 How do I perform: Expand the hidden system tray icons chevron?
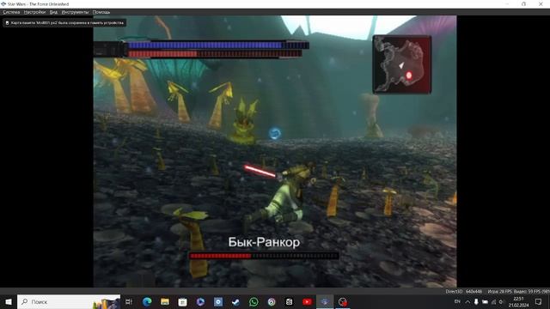467,301
